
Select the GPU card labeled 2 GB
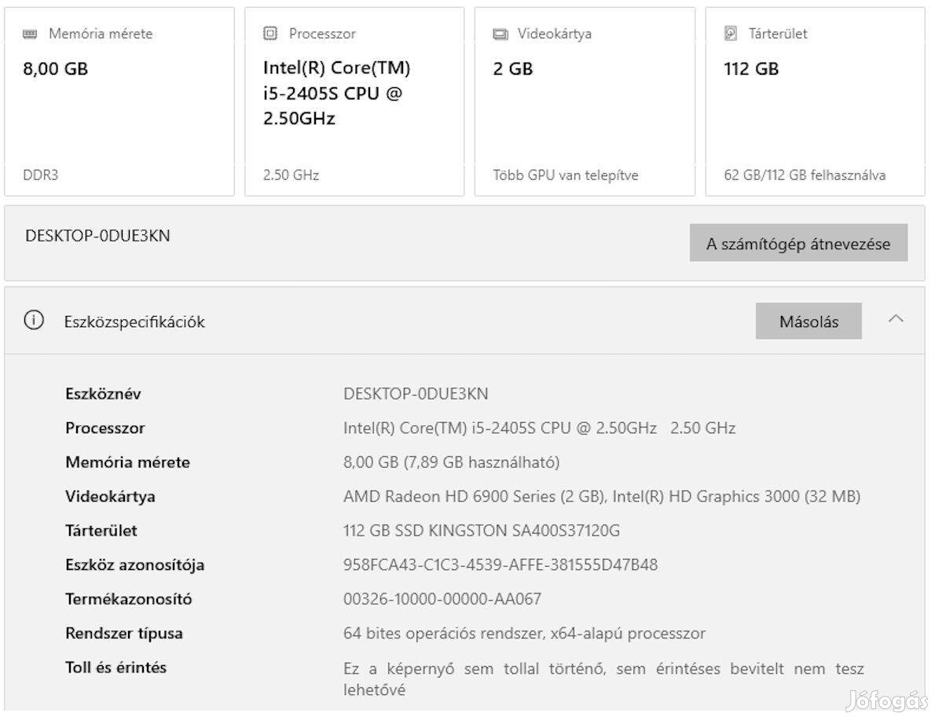[585, 100]
